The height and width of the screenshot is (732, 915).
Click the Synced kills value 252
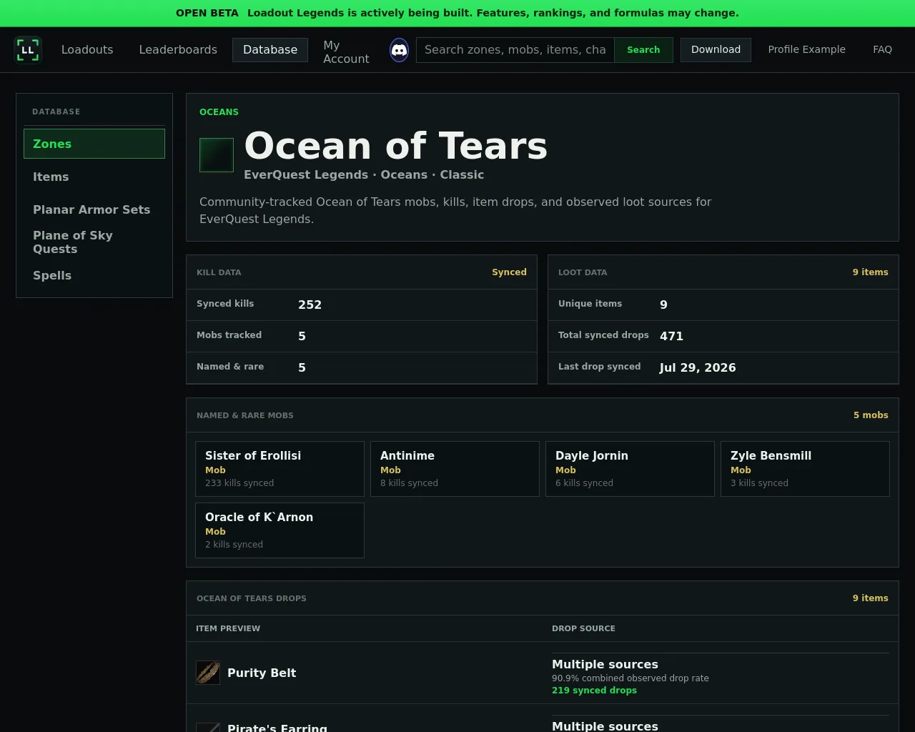(x=310, y=305)
